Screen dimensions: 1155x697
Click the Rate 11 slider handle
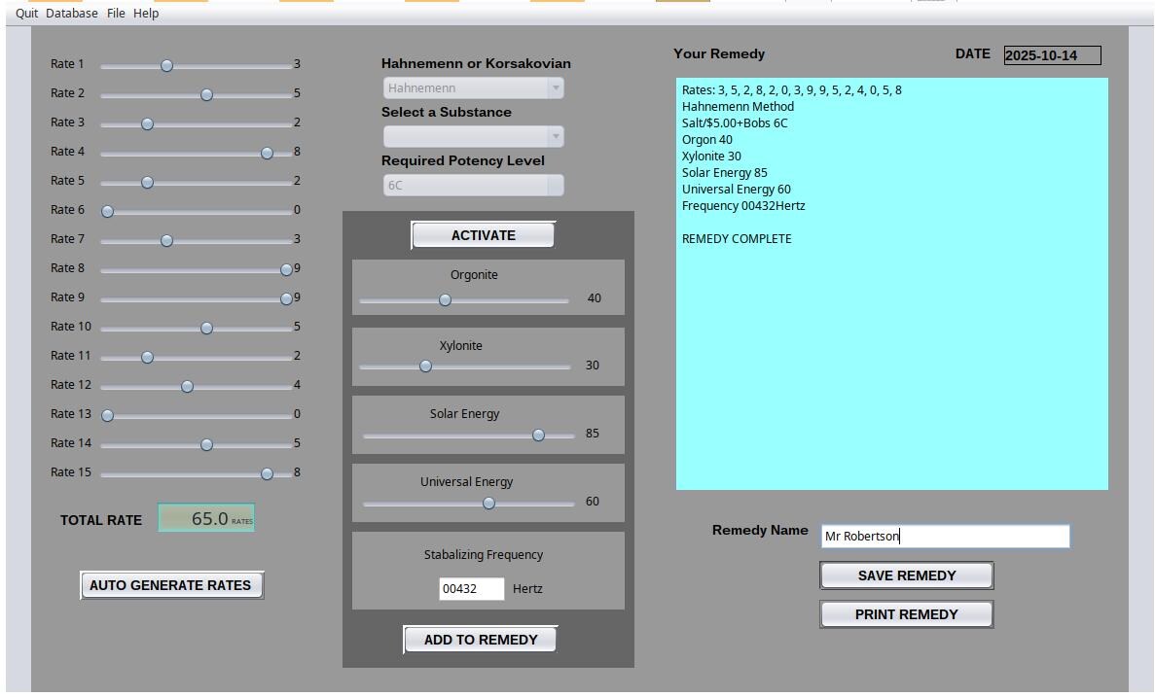pyautogui.click(x=147, y=358)
